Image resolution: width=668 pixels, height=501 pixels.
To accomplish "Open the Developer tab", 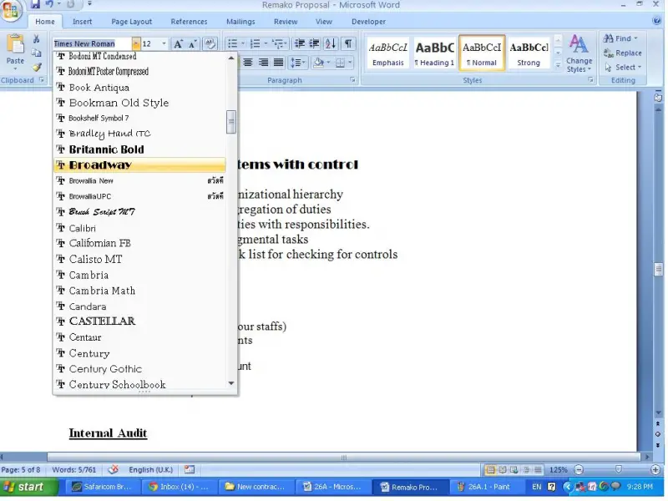I will (368, 22).
